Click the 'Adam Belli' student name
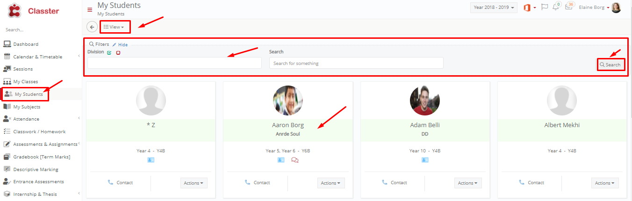Viewport: 632px width, 201px height. click(x=425, y=125)
